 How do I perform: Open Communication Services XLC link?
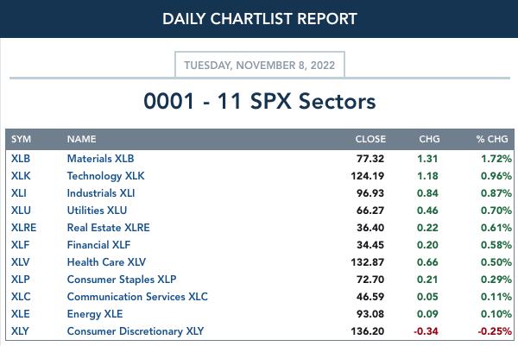point(137,297)
